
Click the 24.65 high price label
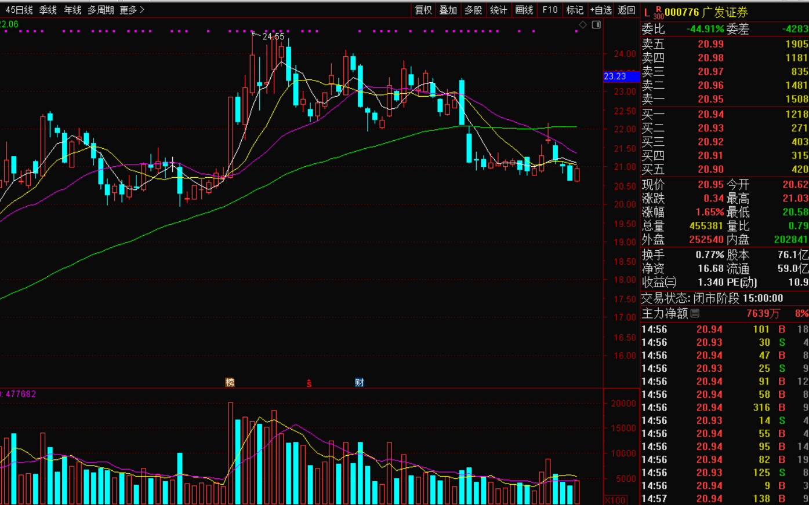pos(273,36)
